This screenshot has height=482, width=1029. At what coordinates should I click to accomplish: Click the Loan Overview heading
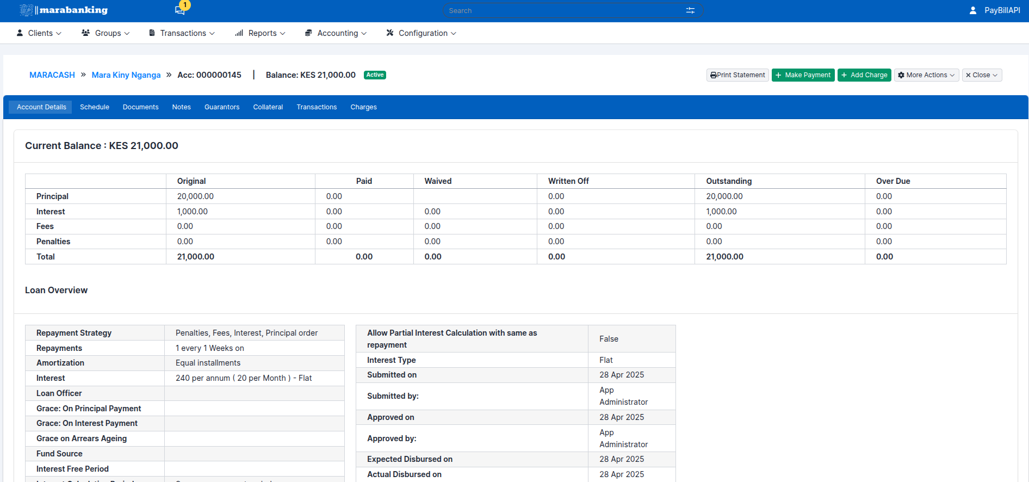click(x=56, y=291)
